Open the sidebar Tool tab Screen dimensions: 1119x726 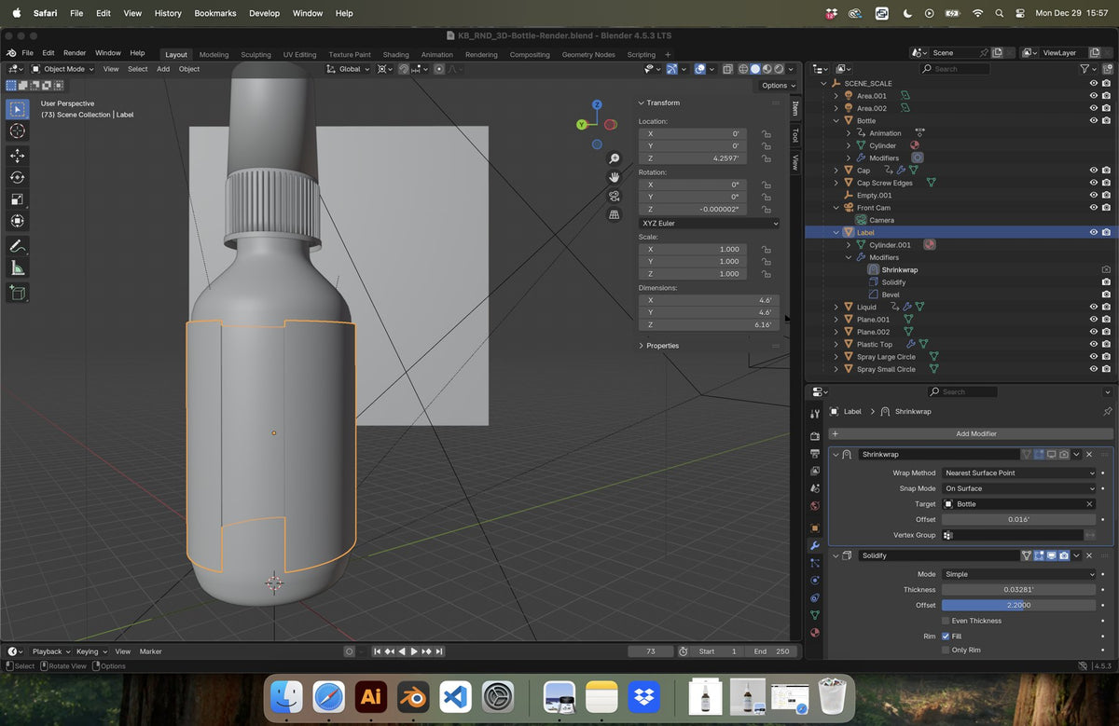(x=794, y=136)
